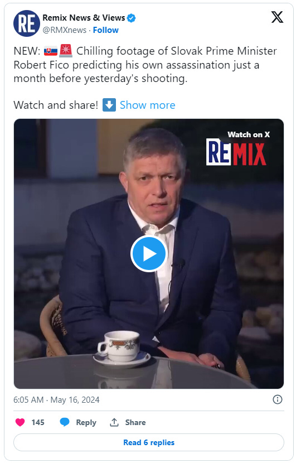Image resolution: width=301 pixels, height=463 pixels.
Task: Open Read 6 replies button
Action: (x=149, y=442)
